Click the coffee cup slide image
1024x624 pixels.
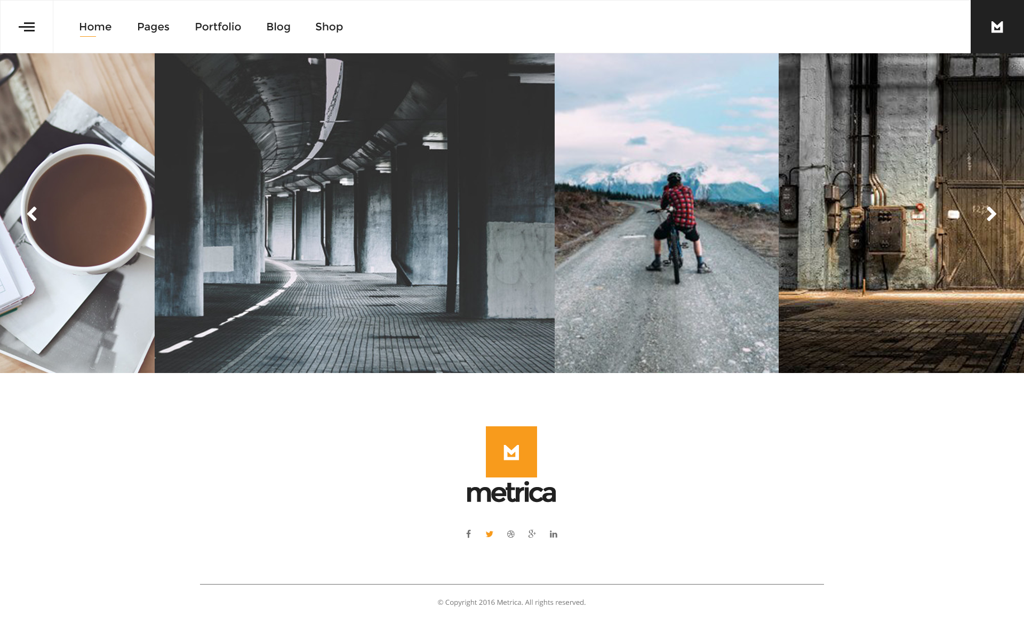pyautogui.click(x=77, y=213)
